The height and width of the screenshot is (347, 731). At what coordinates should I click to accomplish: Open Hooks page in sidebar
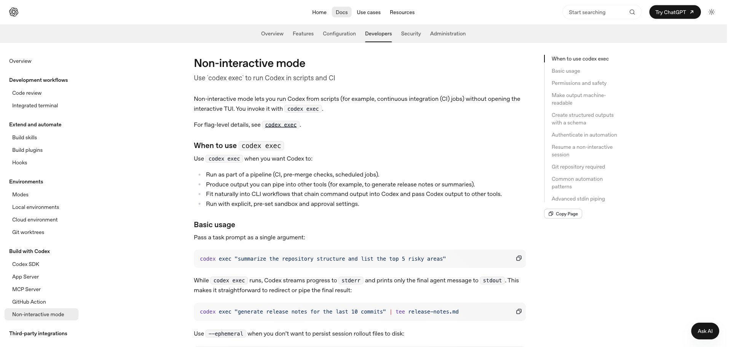[x=19, y=162]
